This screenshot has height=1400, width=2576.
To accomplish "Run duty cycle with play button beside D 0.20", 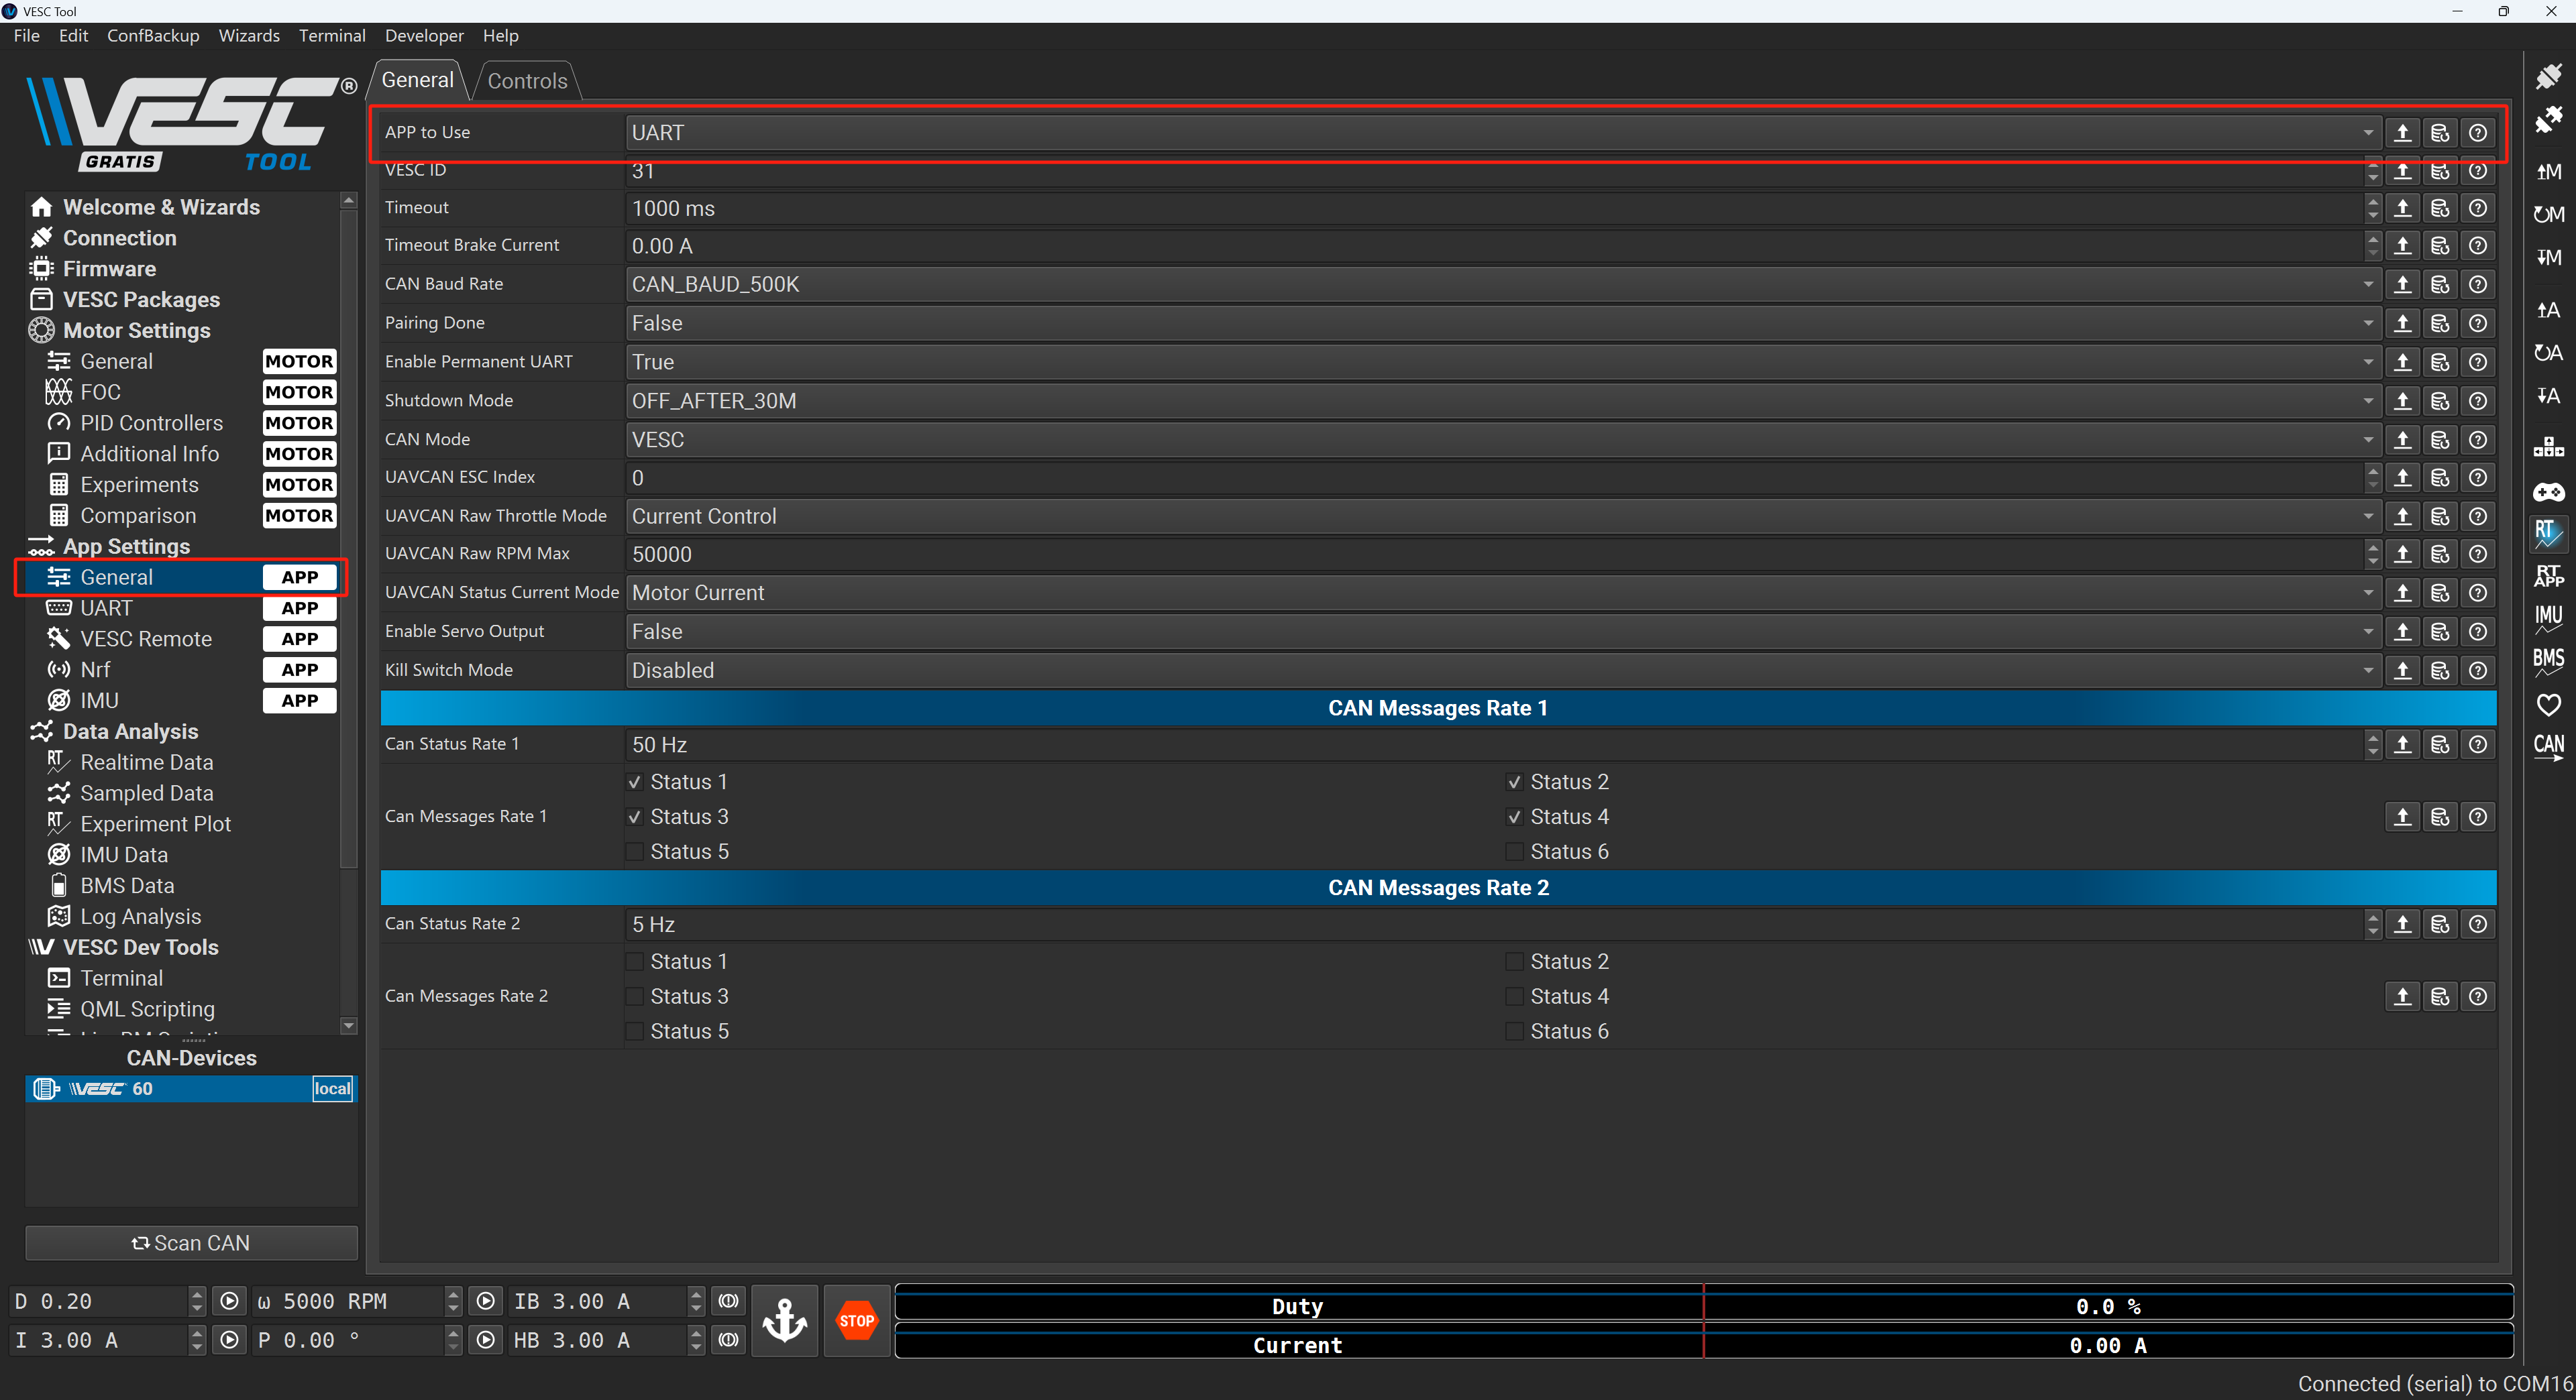I will (x=229, y=1301).
